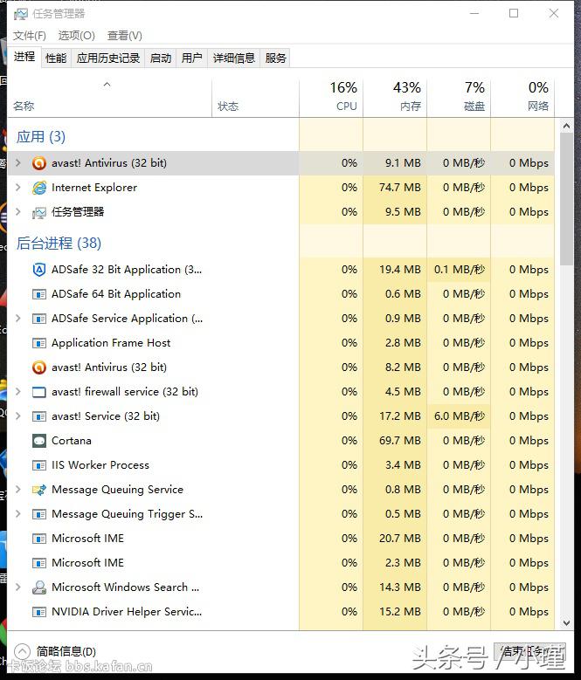Expand avast! Antivirus under 应用
The image size is (581, 680).
coord(18,163)
